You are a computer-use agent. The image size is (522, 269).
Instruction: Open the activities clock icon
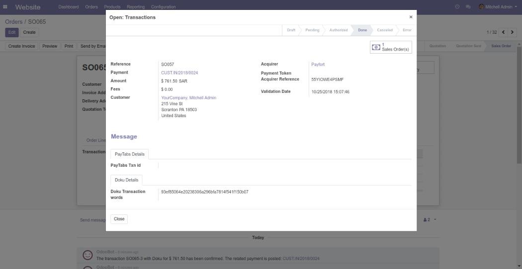(x=457, y=6)
